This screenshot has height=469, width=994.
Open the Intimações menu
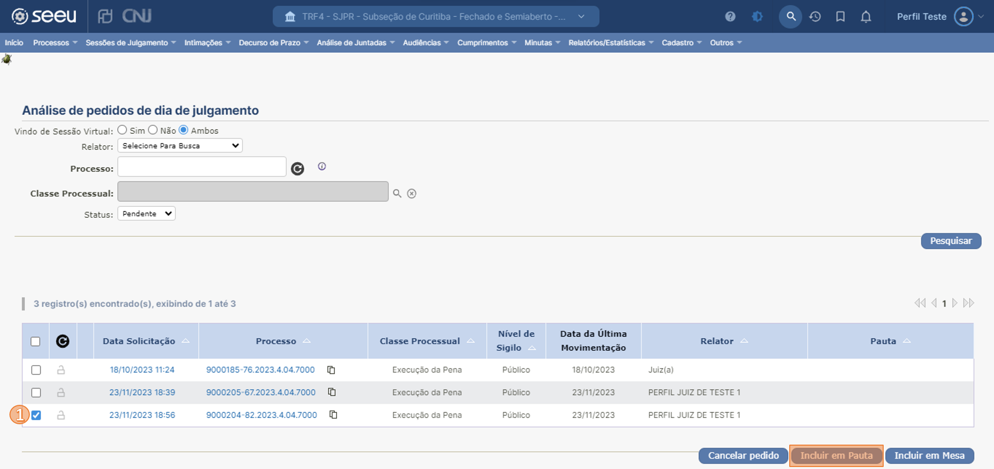pos(207,43)
